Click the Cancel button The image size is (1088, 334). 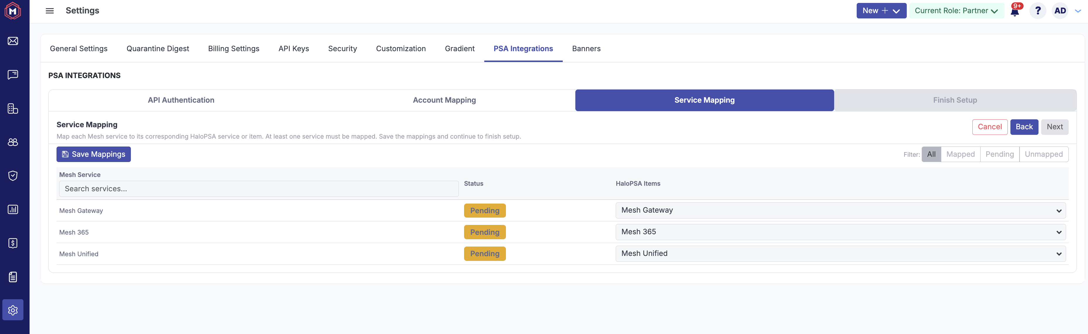click(x=990, y=127)
